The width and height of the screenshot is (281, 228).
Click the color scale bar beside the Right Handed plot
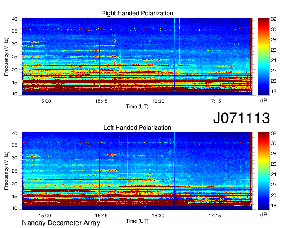(x=264, y=57)
